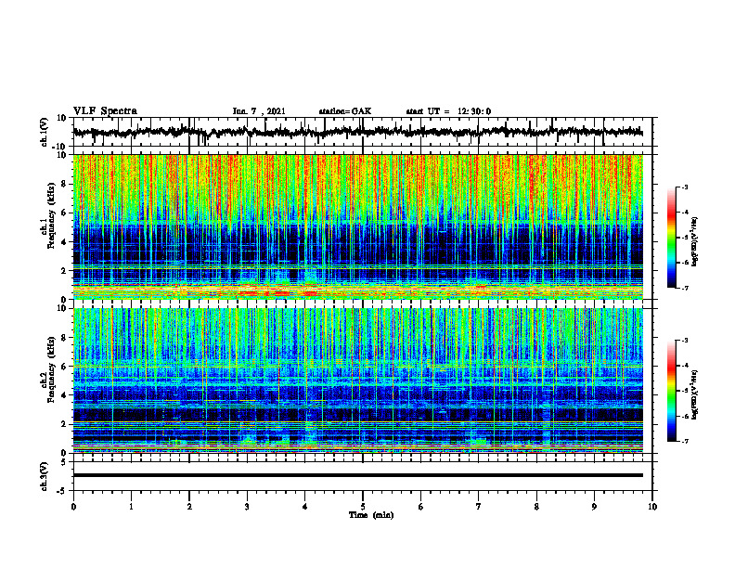Click time axis tick label "10"
This screenshot has width=735, height=568.
(x=652, y=507)
